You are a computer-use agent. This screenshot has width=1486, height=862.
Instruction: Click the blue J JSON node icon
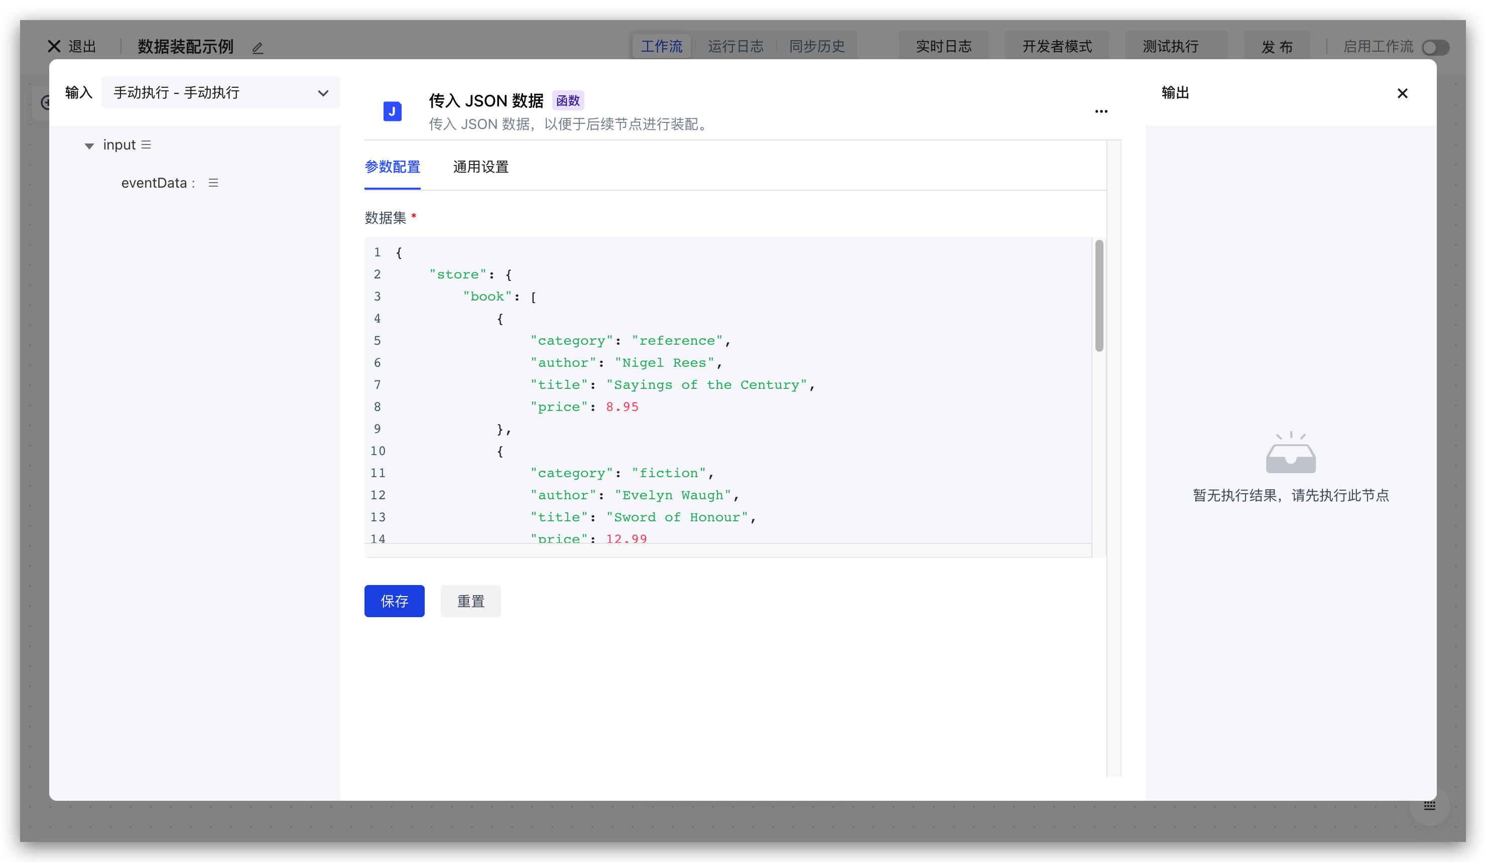[x=392, y=111]
